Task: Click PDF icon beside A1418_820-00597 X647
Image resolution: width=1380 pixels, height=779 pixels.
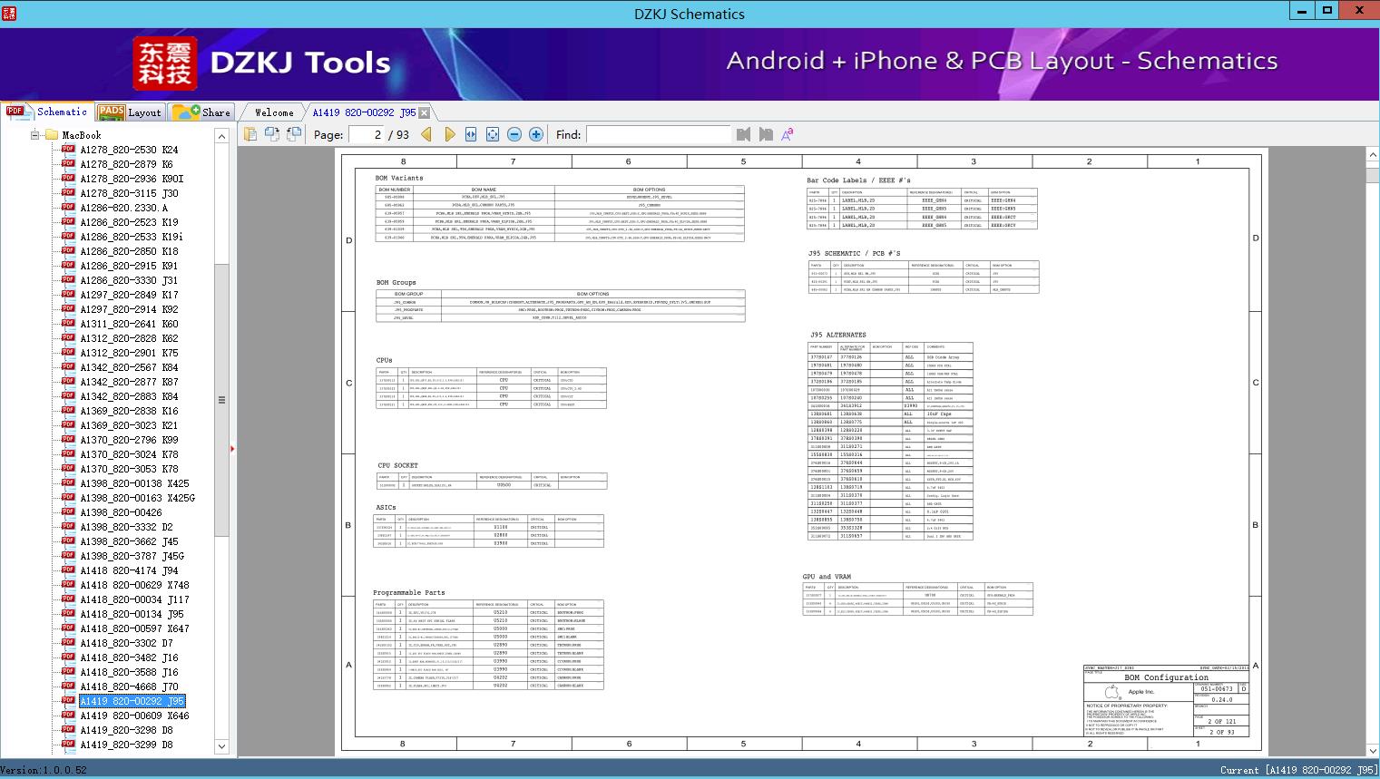Action: click(68, 628)
